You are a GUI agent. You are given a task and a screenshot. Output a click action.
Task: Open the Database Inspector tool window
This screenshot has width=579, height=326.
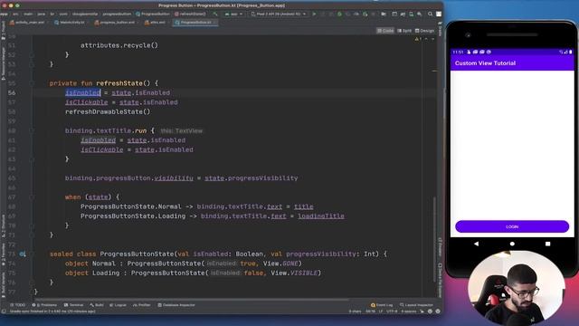(176, 305)
